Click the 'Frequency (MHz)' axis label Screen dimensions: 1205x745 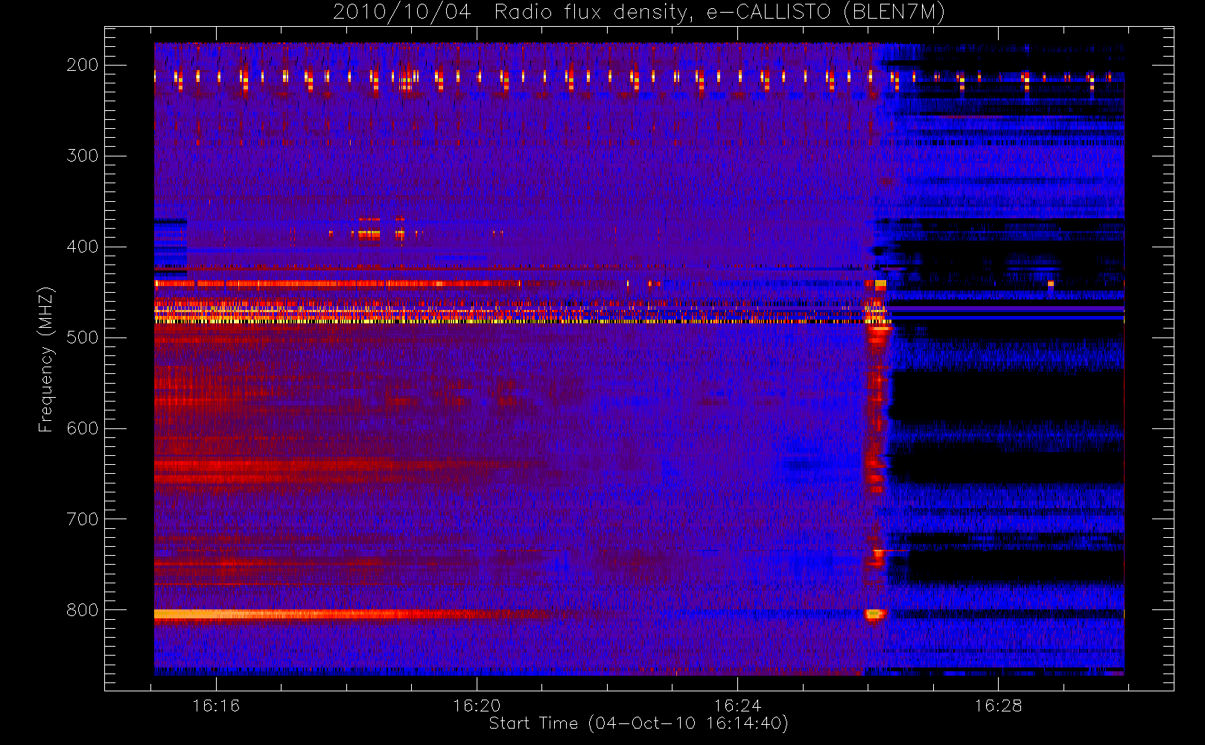(x=46, y=359)
